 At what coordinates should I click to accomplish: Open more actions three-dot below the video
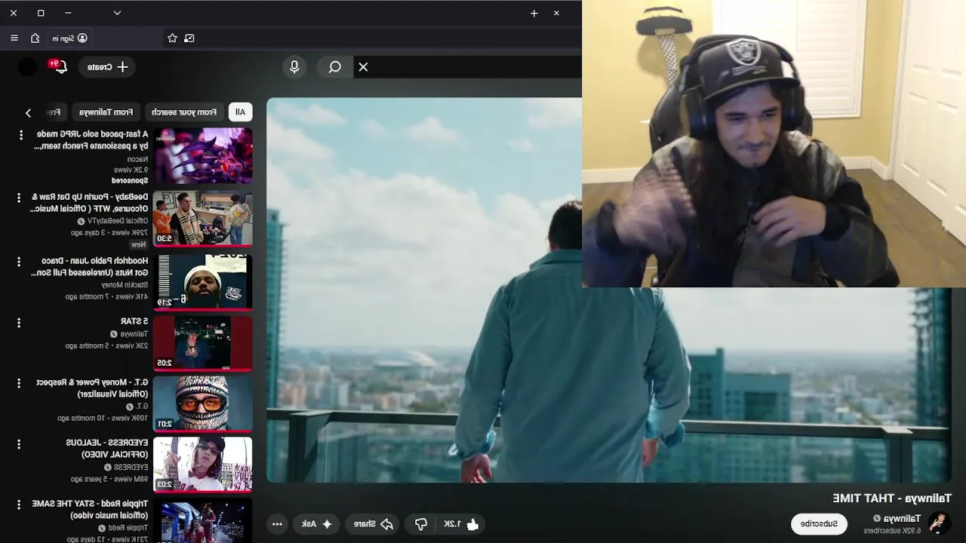coord(277,524)
